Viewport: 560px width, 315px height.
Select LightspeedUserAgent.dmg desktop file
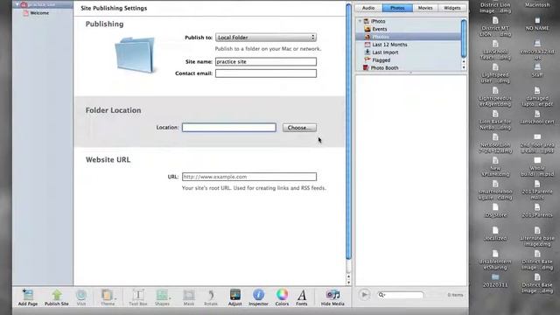click(x=495, y=97)
